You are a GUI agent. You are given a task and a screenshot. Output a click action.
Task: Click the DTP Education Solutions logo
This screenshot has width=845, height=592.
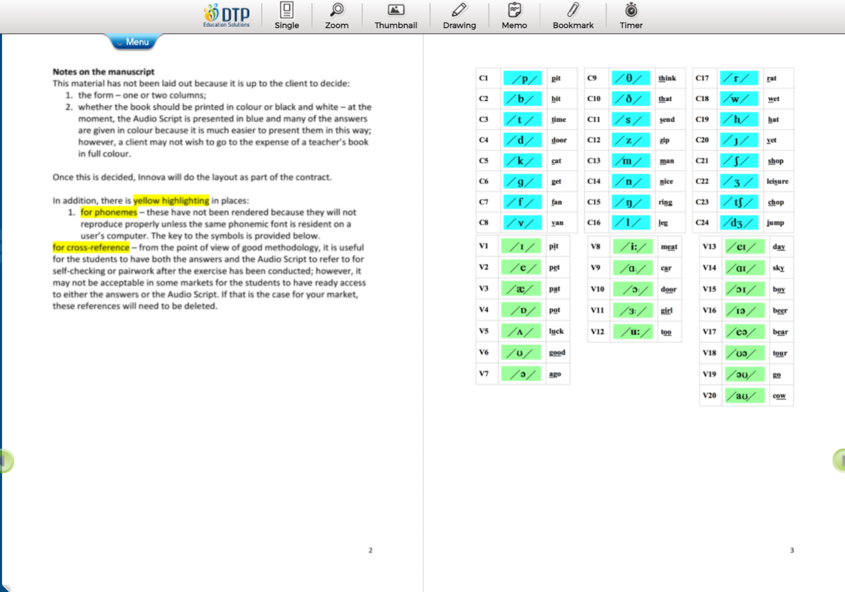point(226,16)
